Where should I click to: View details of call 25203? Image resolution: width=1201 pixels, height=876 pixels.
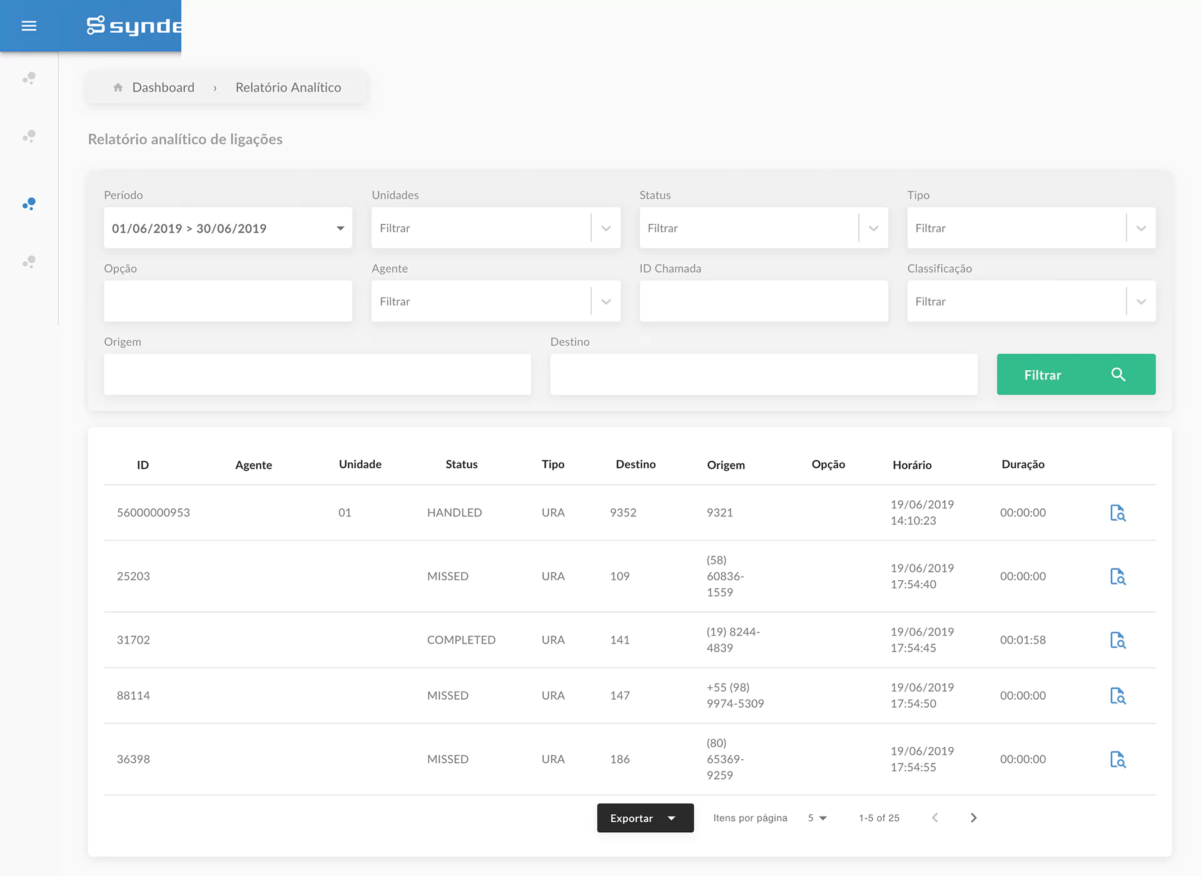point(1118,576)
